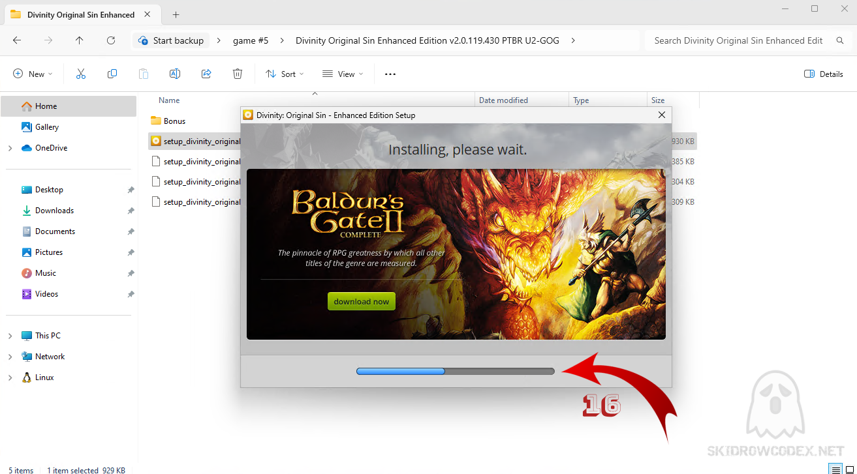Click chevron after game #5 breadcrumb
Image resolution: width=857 pixels, height=474 pixels.
click(x=282, y=40)
